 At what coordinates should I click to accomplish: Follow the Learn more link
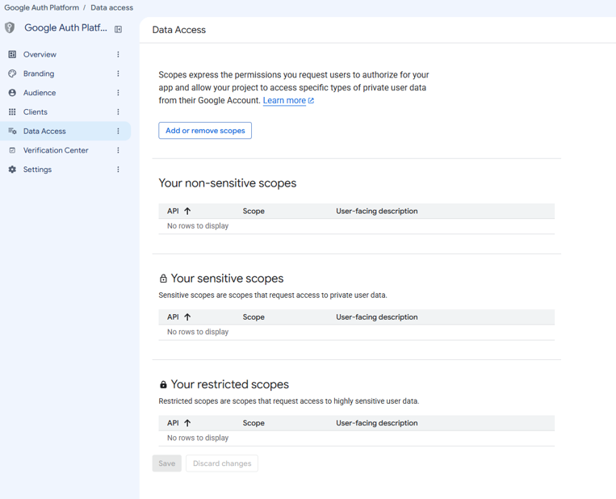pyautogui.click(x=284, y=100)
